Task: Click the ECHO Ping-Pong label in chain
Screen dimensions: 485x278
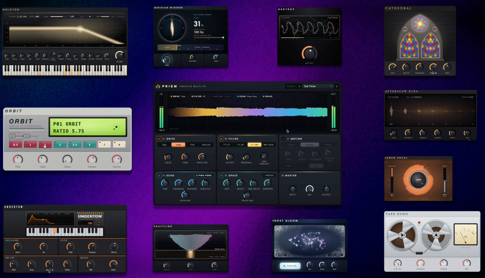Action: coord(247,96)
